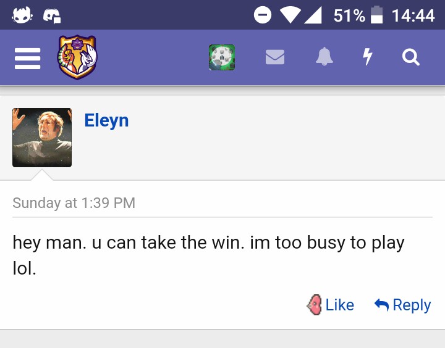Click the Sunday at 1:39 PM timestamp
This screenshot has width=445, height=348.
74,203
